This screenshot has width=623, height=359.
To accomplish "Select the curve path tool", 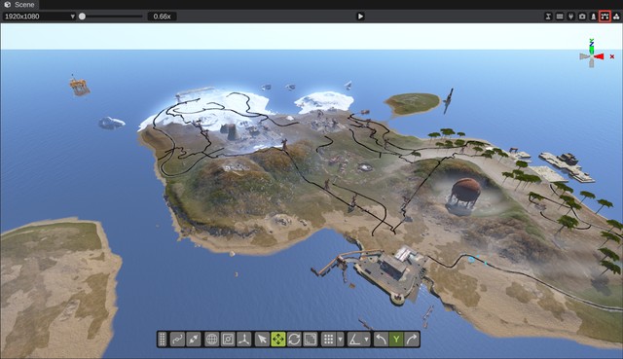I will [177, 340].
